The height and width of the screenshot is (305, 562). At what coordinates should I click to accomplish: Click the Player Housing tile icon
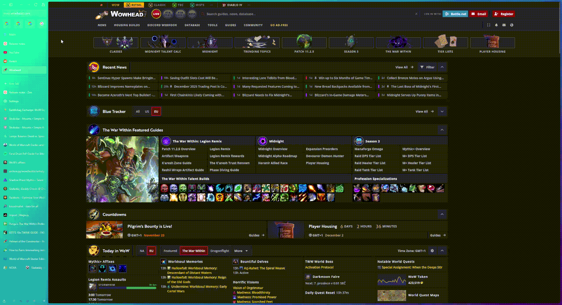point(492,43)
